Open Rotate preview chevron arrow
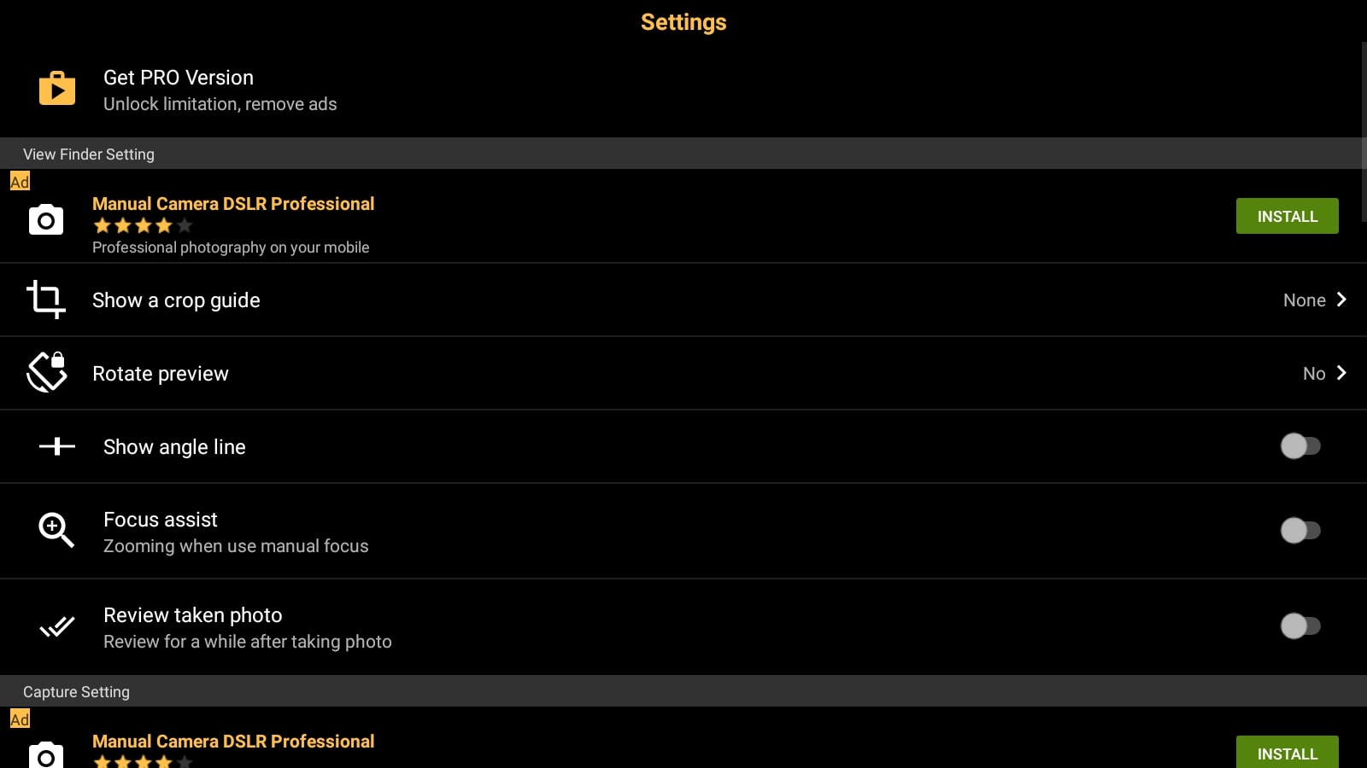This screenshot has width=1367, height=768. click(1341, 373)
